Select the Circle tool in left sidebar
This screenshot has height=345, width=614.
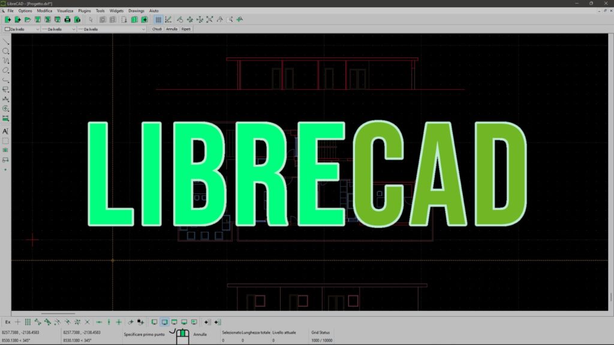click(x=5, y=52)
